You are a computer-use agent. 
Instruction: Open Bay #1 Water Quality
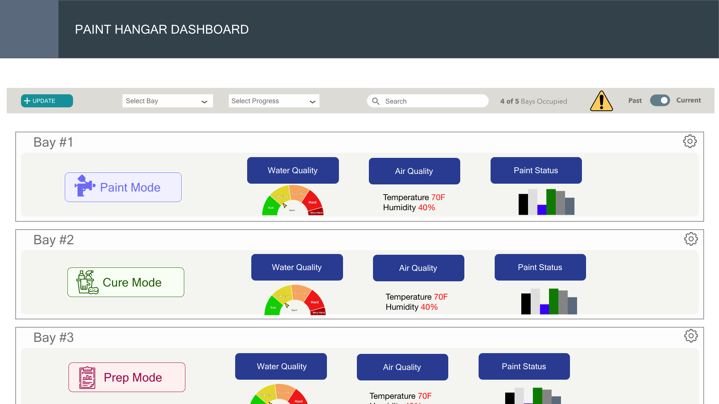pos(293,171)
